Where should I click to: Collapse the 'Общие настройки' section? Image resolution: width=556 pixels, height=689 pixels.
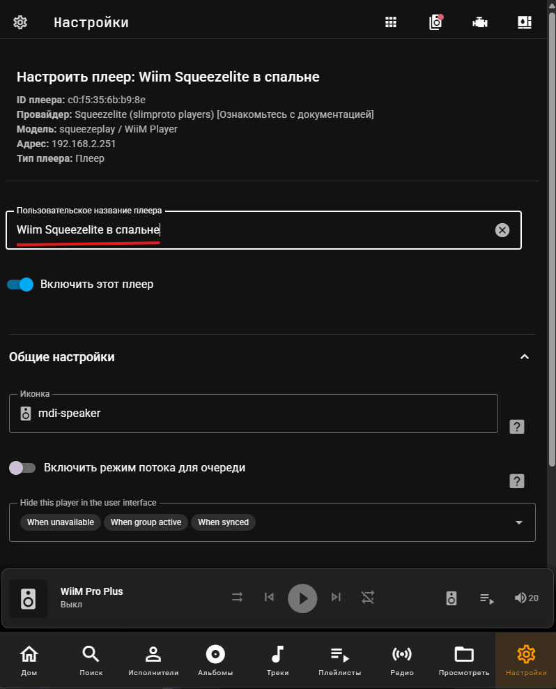525,357
